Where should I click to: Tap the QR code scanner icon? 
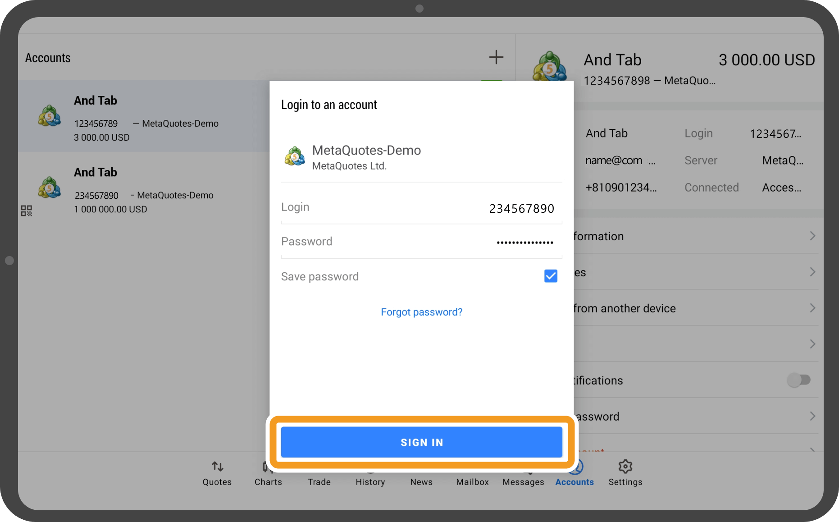(27, 211)
